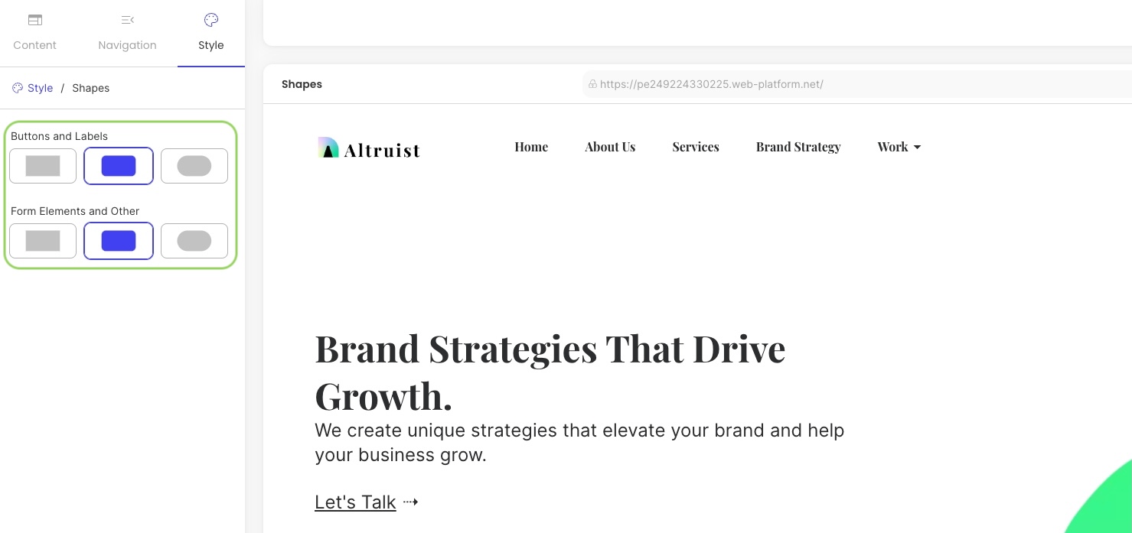Click the Content tab panel icon
1132x533 pixels.
click(x=35, y=20)
